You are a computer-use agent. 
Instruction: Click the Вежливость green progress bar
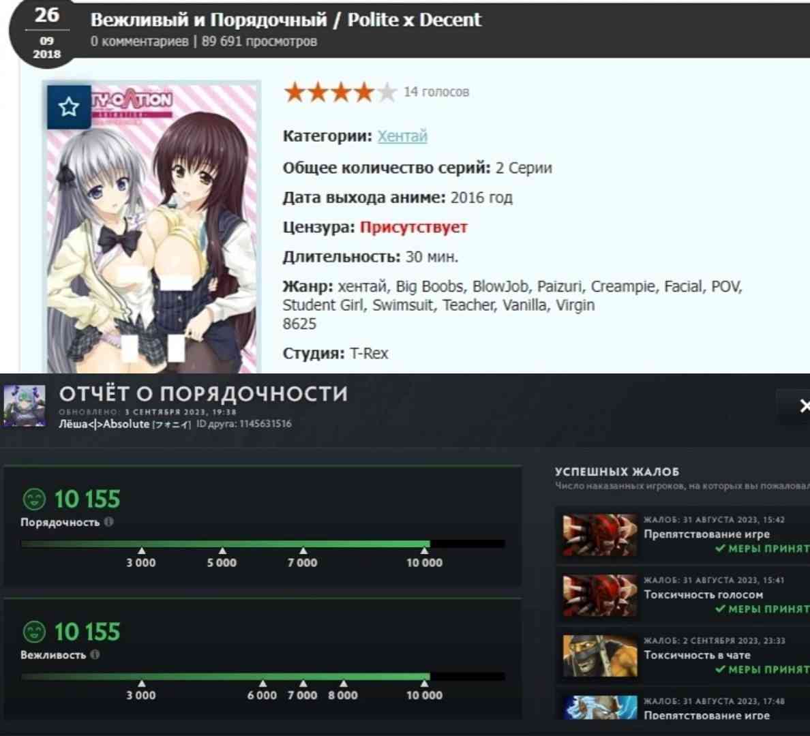[x=263, y=676]
